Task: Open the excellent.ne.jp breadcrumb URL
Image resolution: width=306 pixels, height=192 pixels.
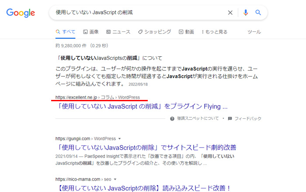Action: [x=97, y=97]
